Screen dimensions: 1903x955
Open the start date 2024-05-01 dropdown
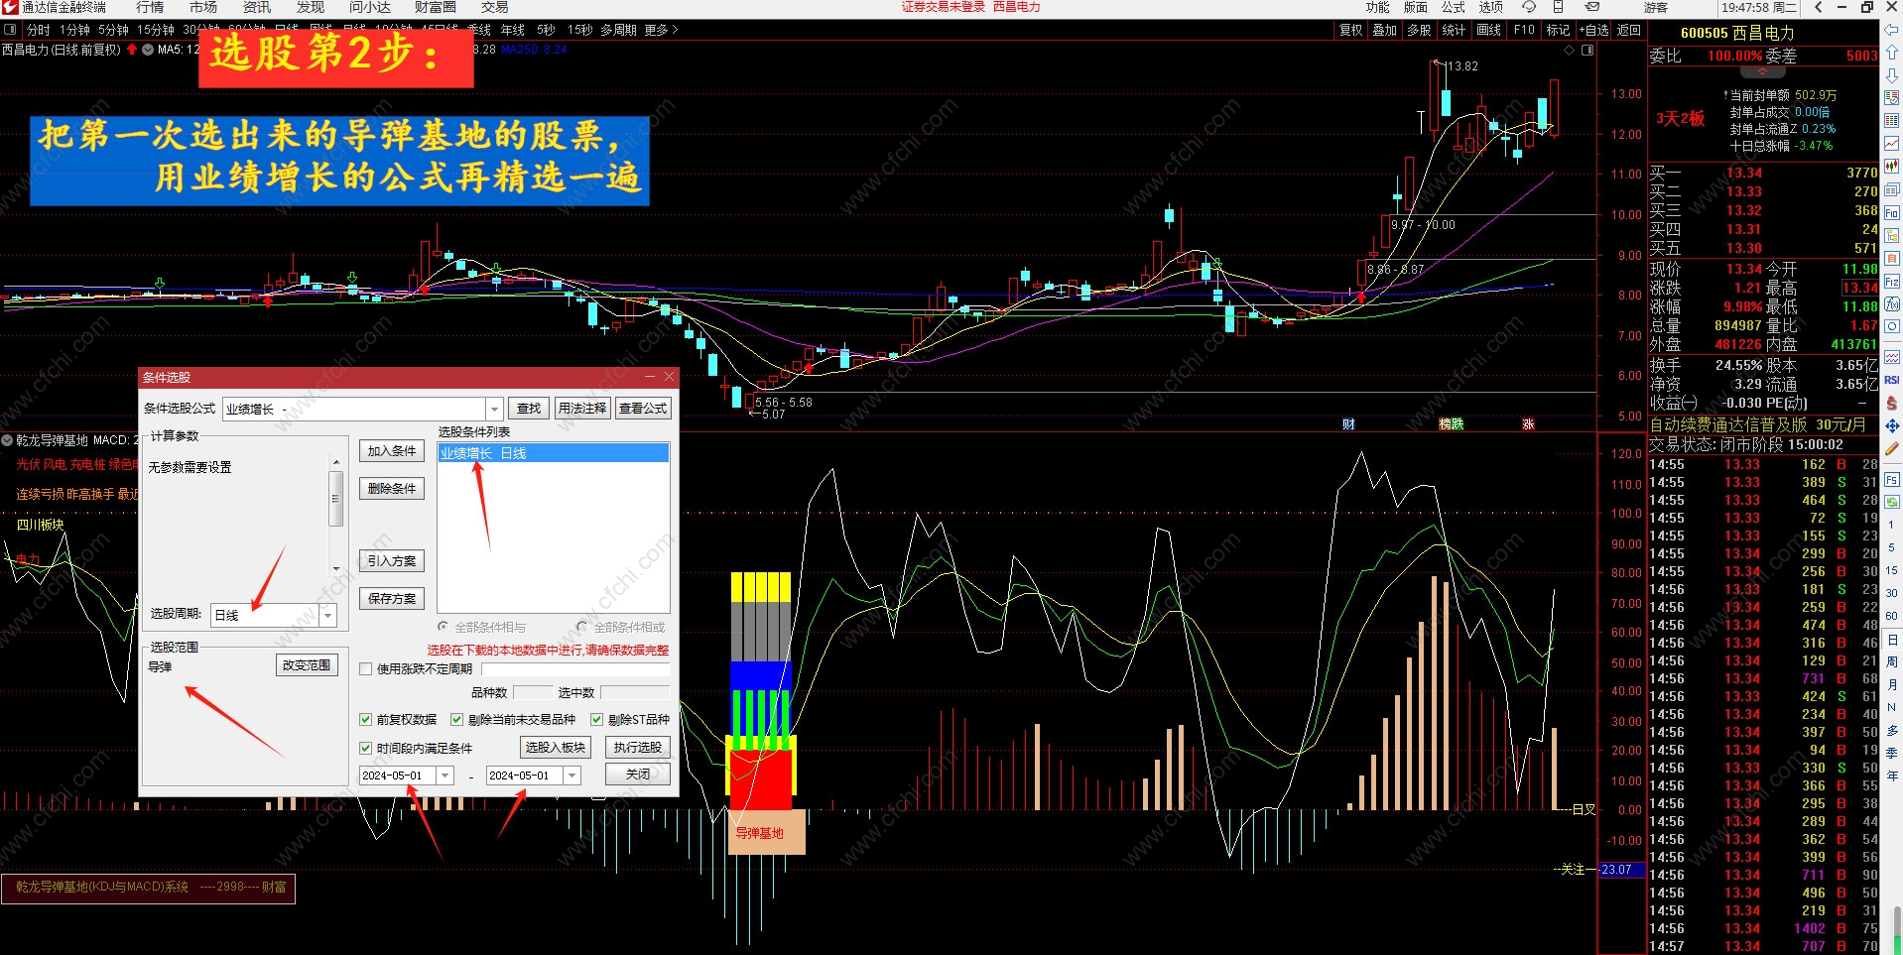click(444, 776)
